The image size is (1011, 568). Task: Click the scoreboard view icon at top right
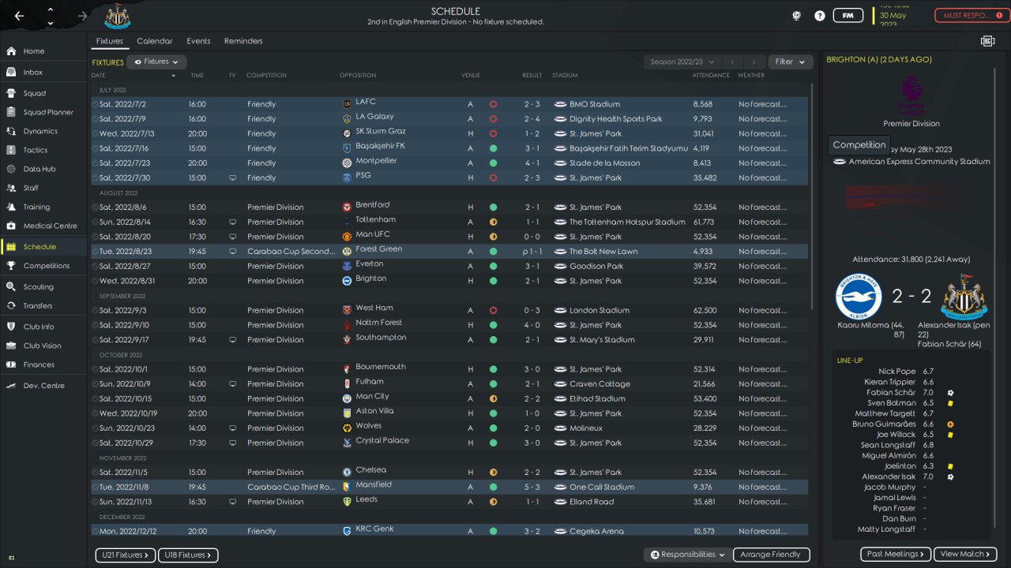pyautogui.click(x=987, y=41)
